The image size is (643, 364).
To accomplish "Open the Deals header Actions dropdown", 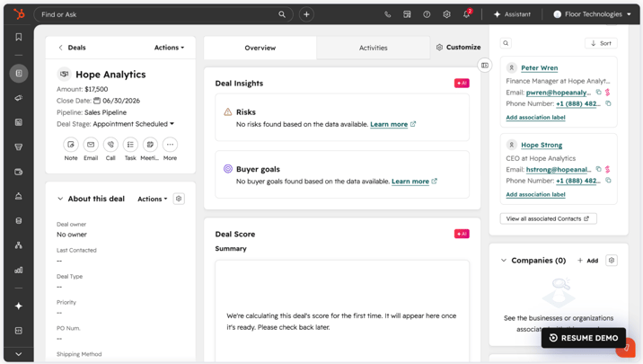I will [x=169, y=48].
